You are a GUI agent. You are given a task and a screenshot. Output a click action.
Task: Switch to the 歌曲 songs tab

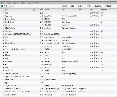(x=65, y=6)
